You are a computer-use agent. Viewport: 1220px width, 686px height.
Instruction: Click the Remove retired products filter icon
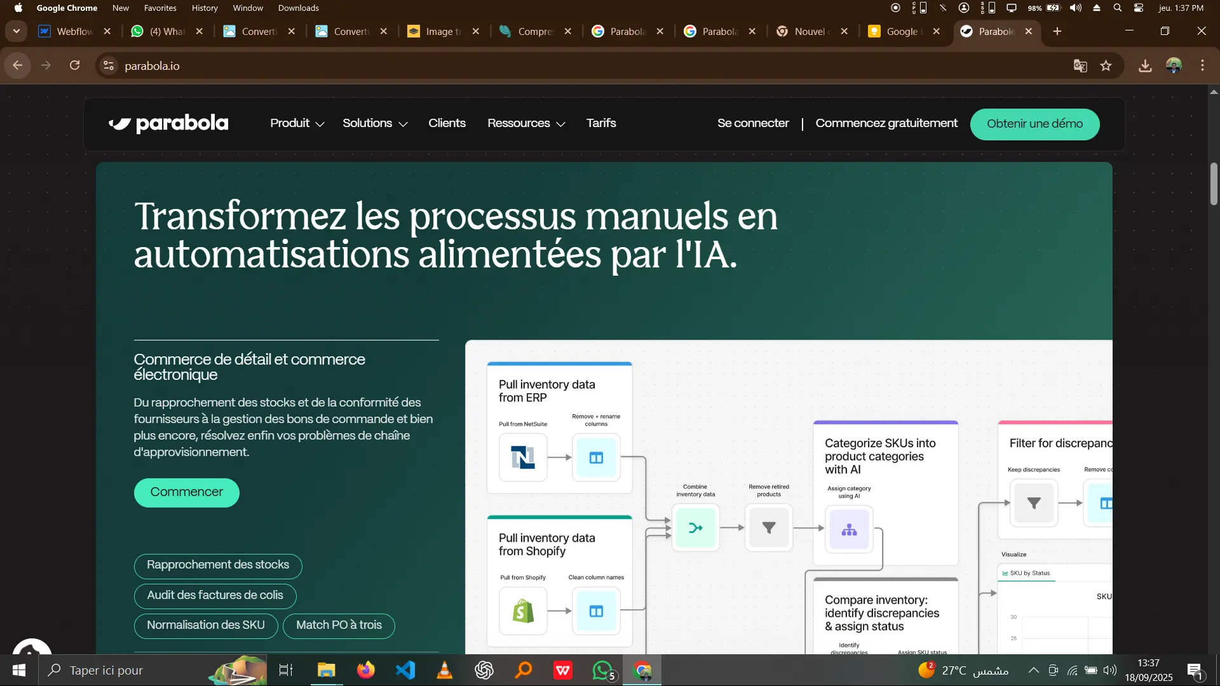pyautogui.click(x=768, y=528)
